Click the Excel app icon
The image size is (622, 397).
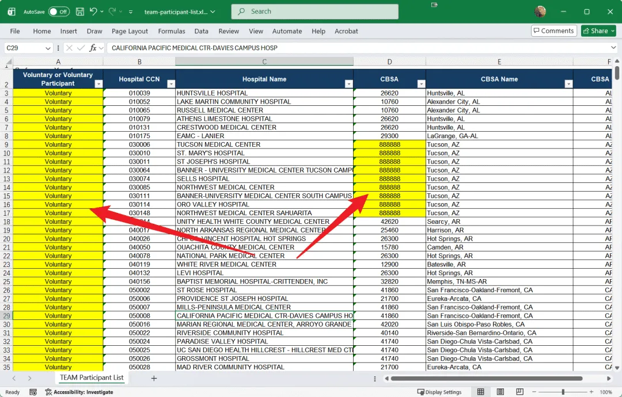point(12,12)
